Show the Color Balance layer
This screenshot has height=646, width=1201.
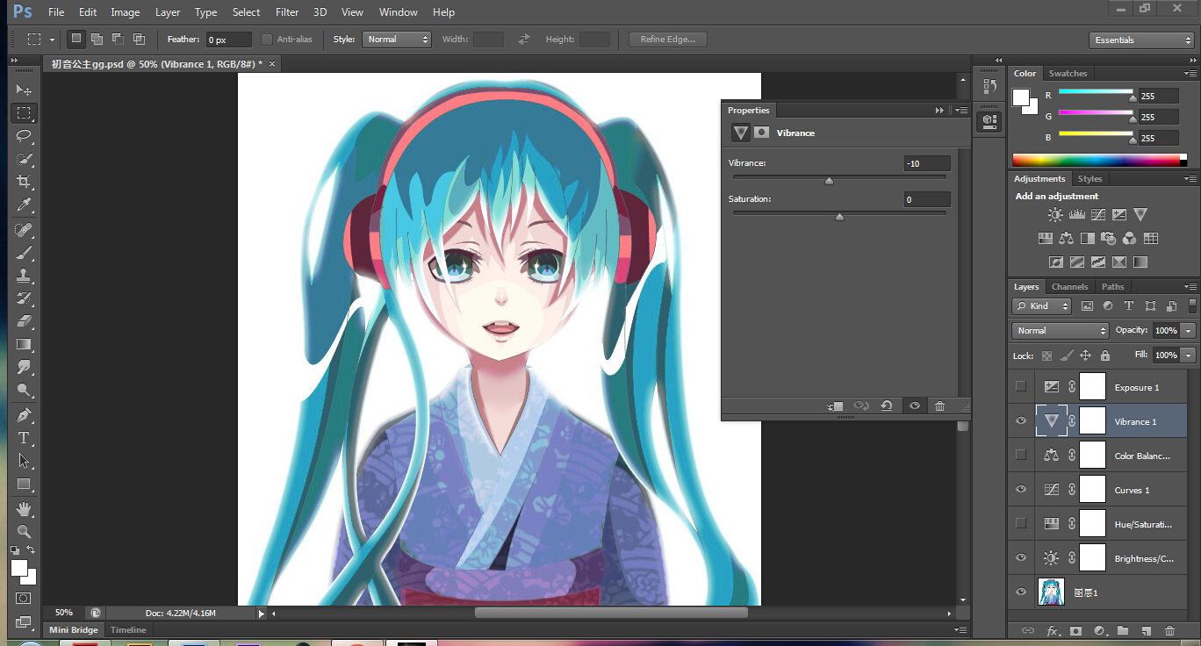pyautogui.click(x=1020, y=455)
